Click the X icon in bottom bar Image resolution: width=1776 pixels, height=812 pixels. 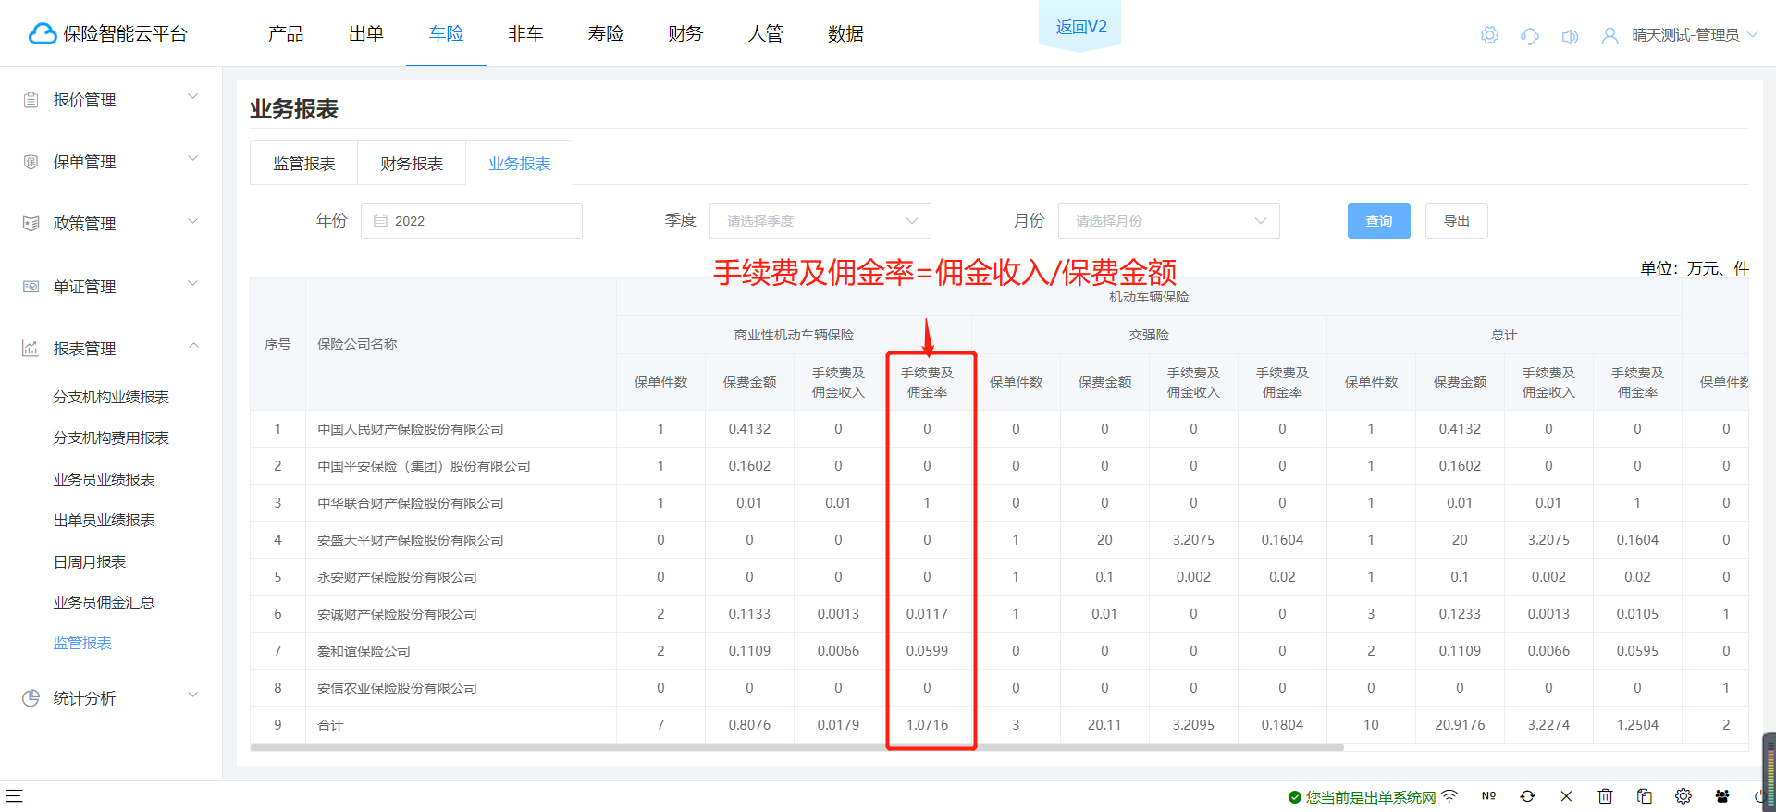coord(1566,795)
